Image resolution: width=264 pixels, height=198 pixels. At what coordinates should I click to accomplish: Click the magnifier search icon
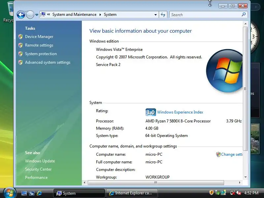[x=244, y=15]
